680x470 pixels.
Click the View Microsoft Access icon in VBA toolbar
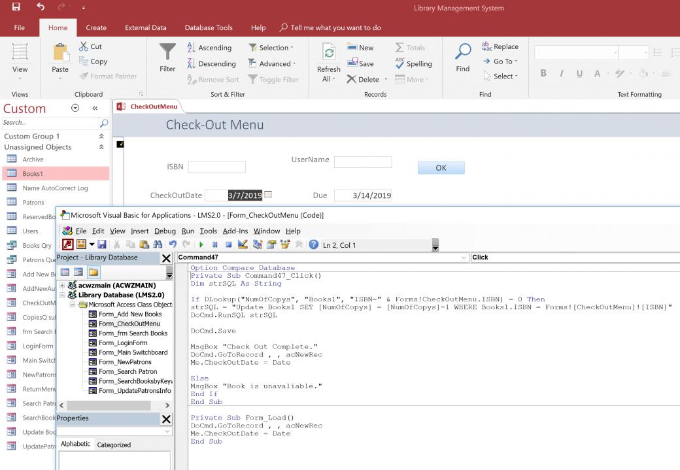(x=67, y=244)
